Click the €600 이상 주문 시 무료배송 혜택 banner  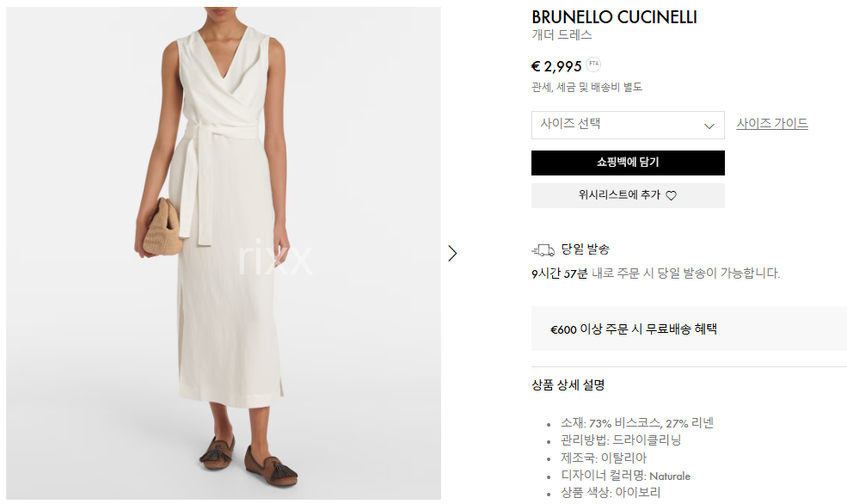pyautogui.click(x=690, y=329)
